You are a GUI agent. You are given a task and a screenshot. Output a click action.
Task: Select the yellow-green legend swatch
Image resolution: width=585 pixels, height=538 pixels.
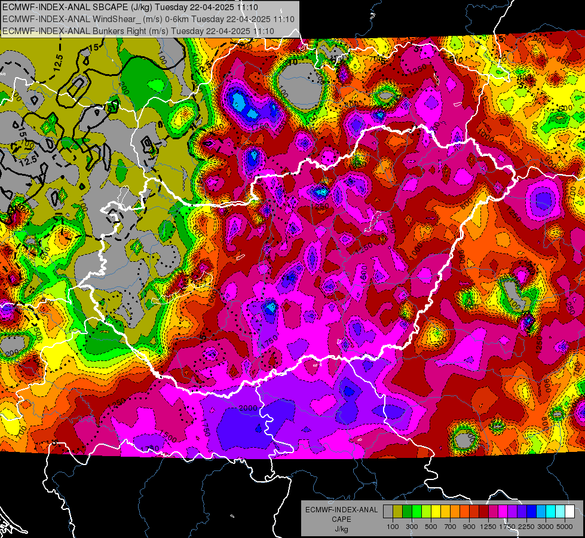(427, 512)
